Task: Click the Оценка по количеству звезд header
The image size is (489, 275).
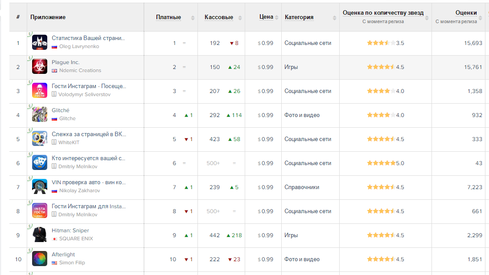Action: (383, 13)
